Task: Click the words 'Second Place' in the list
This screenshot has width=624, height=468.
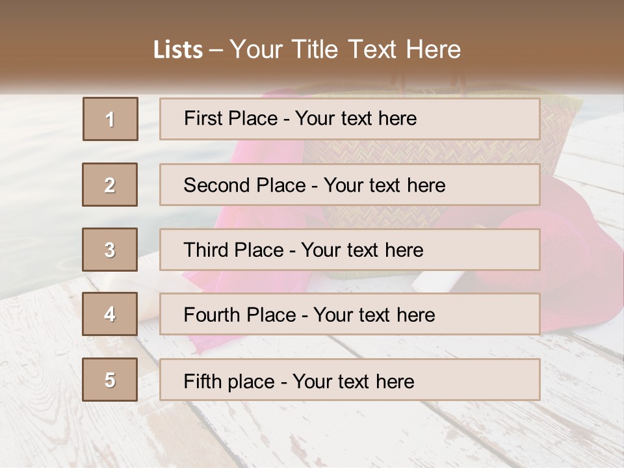Action: [x=245, y=185]
